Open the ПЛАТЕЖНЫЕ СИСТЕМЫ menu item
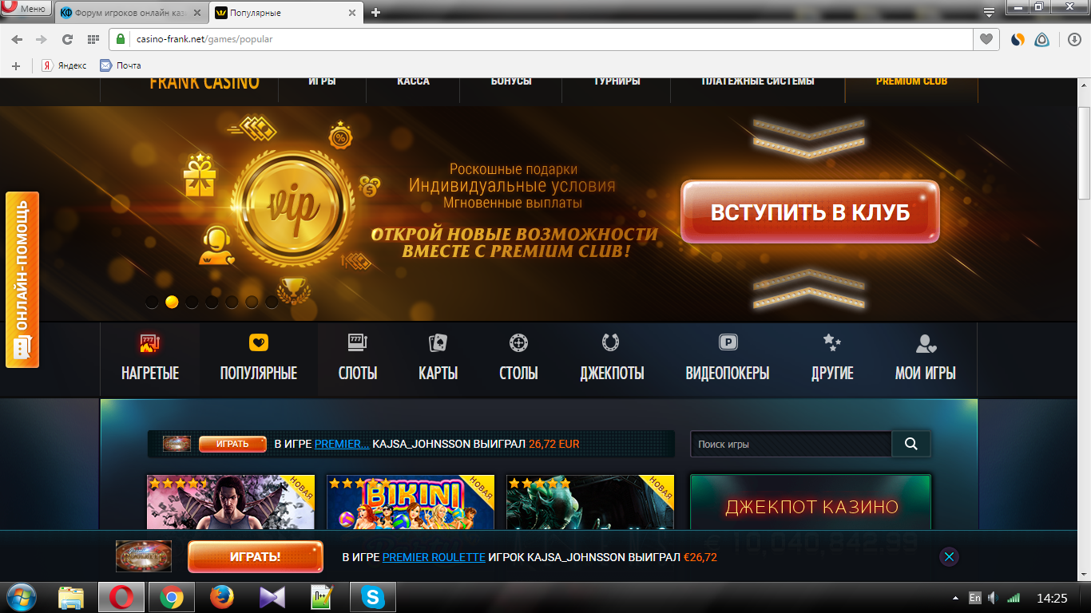Viewport: 1091px width, 613px height. [x=758, y=81]
